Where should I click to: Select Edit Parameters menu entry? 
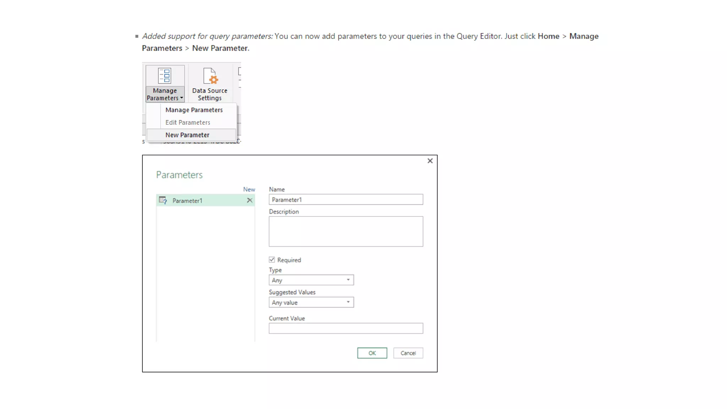coord(187,122)
